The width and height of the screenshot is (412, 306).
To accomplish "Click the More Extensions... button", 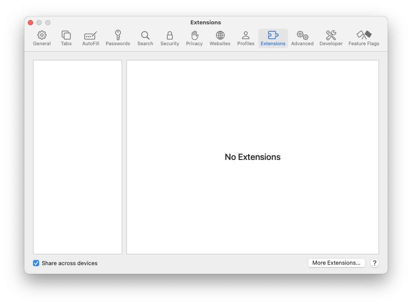I will 336,263.
